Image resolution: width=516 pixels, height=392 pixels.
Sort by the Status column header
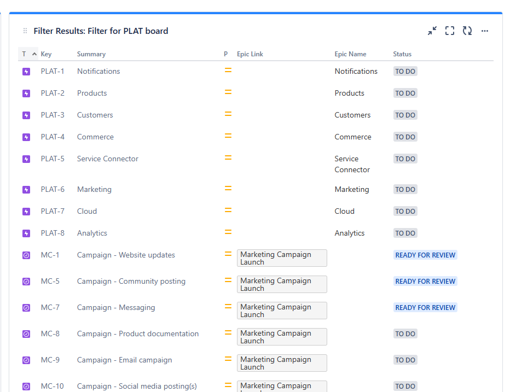402,54
